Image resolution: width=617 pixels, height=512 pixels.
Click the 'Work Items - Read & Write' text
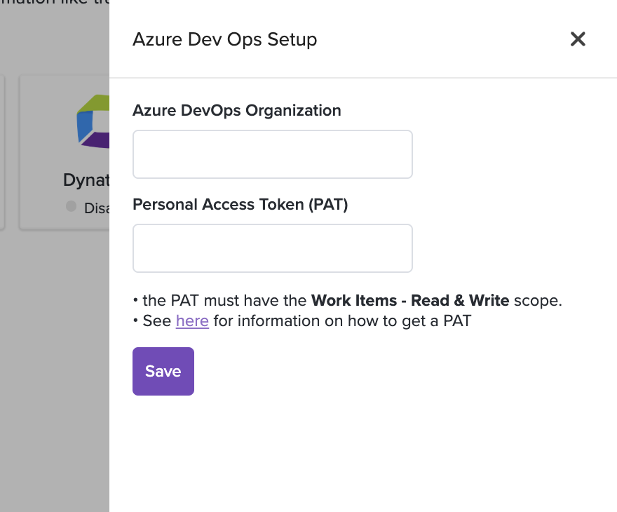pyautogui.click(x=410, y=300)
